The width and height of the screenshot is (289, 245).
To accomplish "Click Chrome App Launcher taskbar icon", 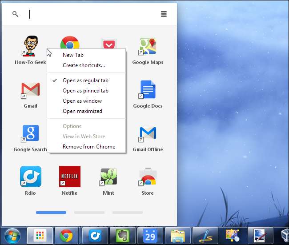I will click(40, 236).
